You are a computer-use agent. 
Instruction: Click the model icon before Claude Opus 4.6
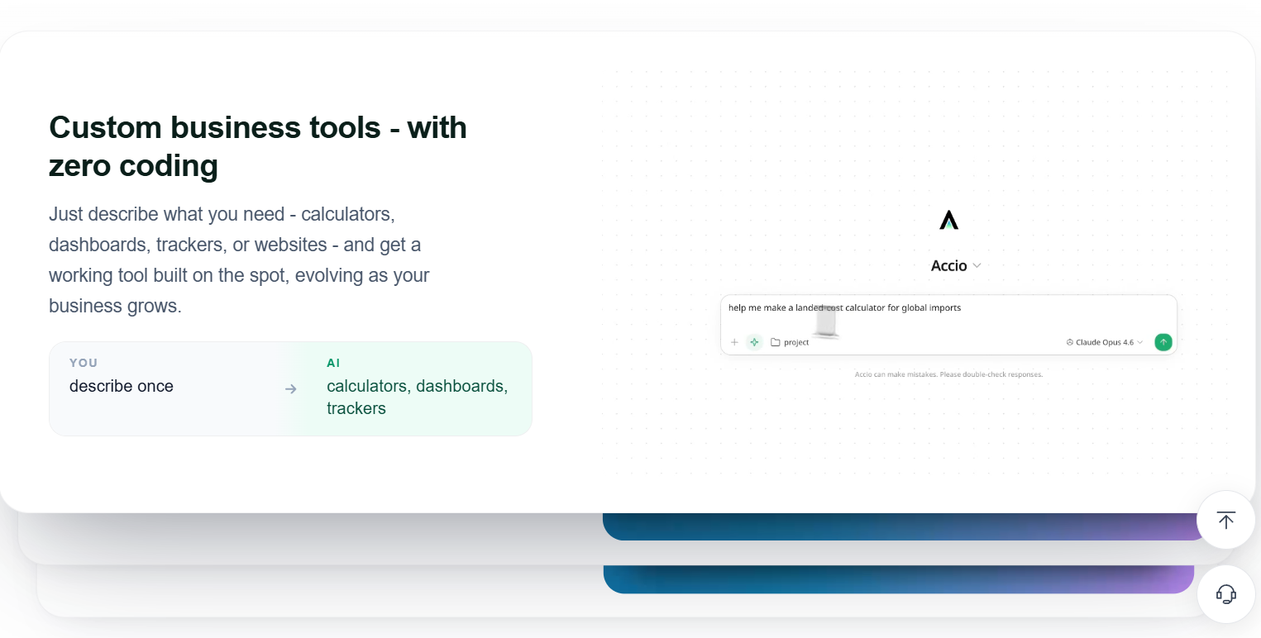pyautogui.click(x=1070, y=342)
